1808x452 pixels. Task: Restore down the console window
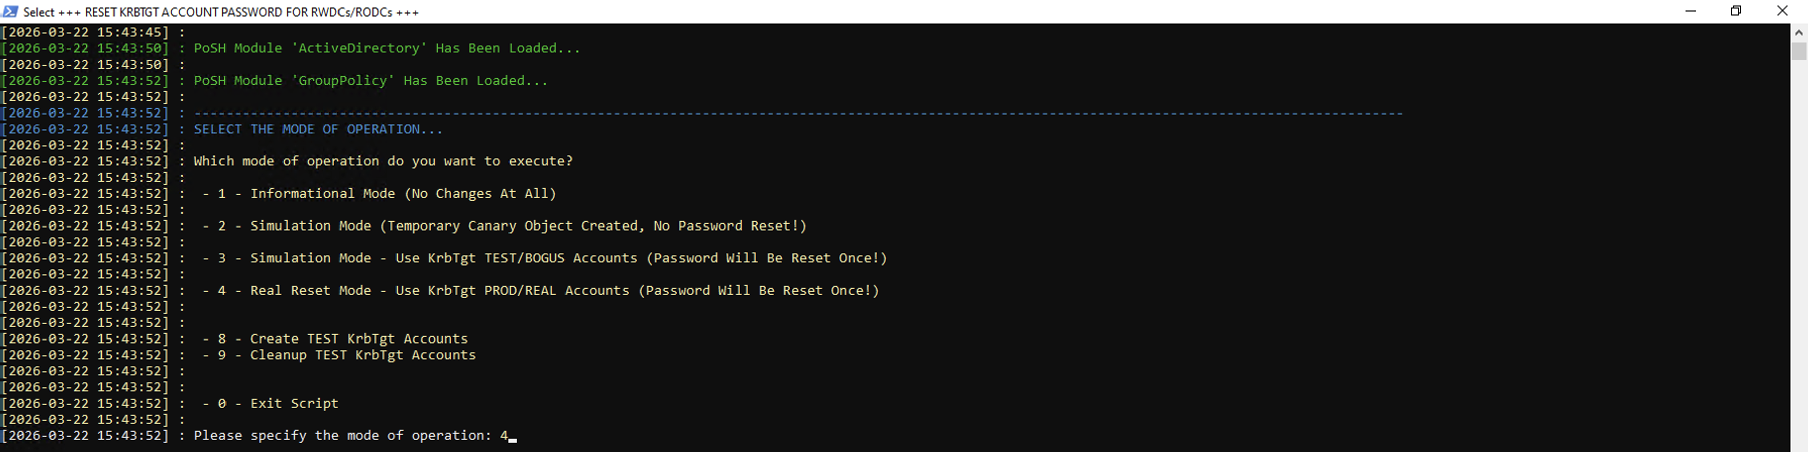click(1736, 11)
